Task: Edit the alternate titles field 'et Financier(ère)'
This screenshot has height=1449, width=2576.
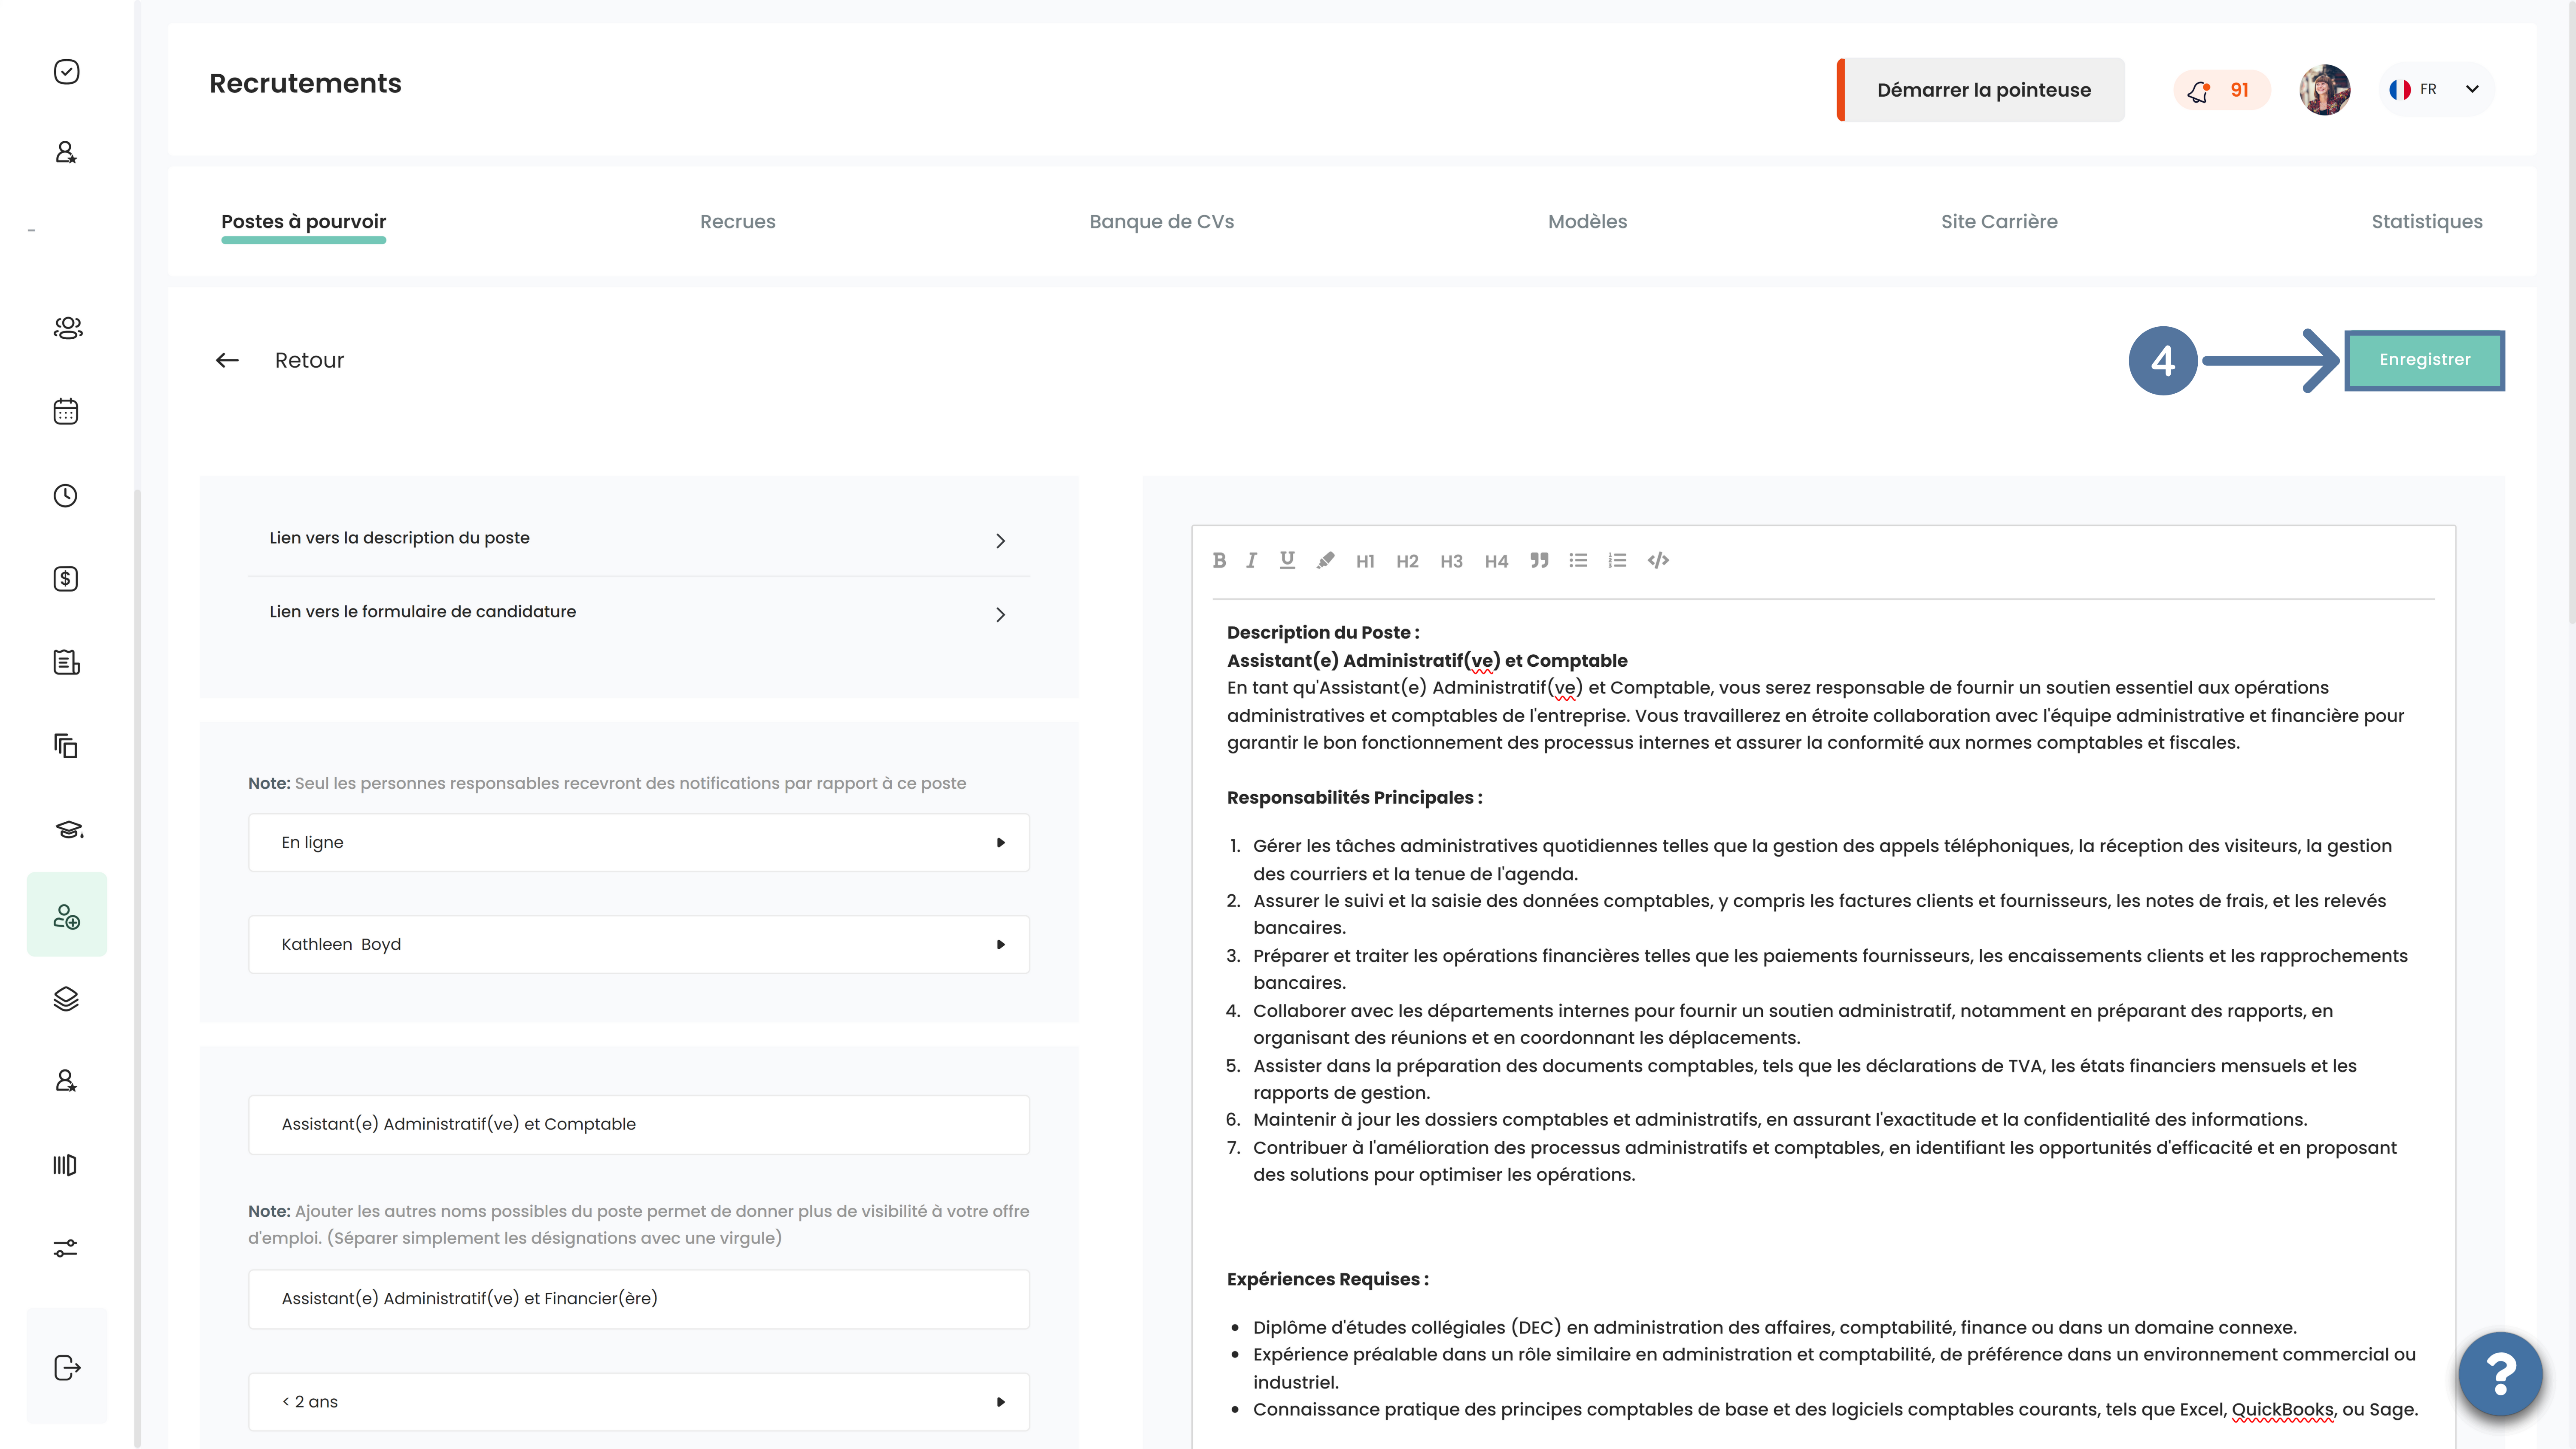Action: pos(639,1299)
